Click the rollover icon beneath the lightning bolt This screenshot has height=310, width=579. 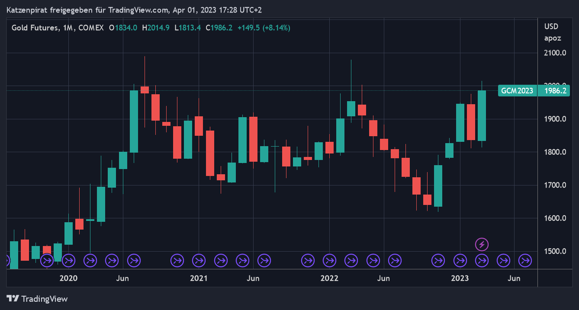pos(482,260)
